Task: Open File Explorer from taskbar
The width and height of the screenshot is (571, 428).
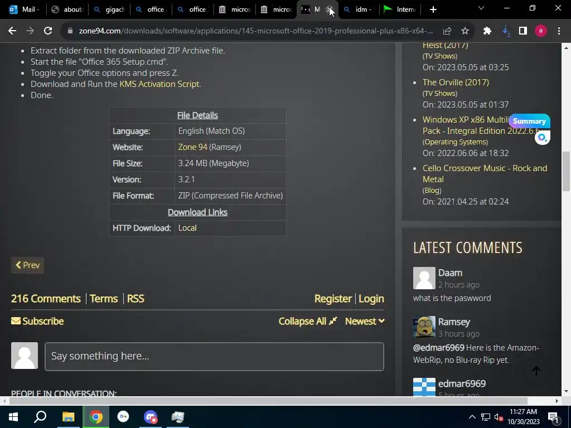Action: click(68, 417)
